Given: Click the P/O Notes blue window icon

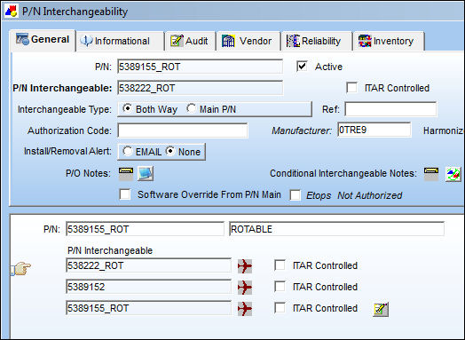Looking at the screenshot, I should tap(146, 174).
